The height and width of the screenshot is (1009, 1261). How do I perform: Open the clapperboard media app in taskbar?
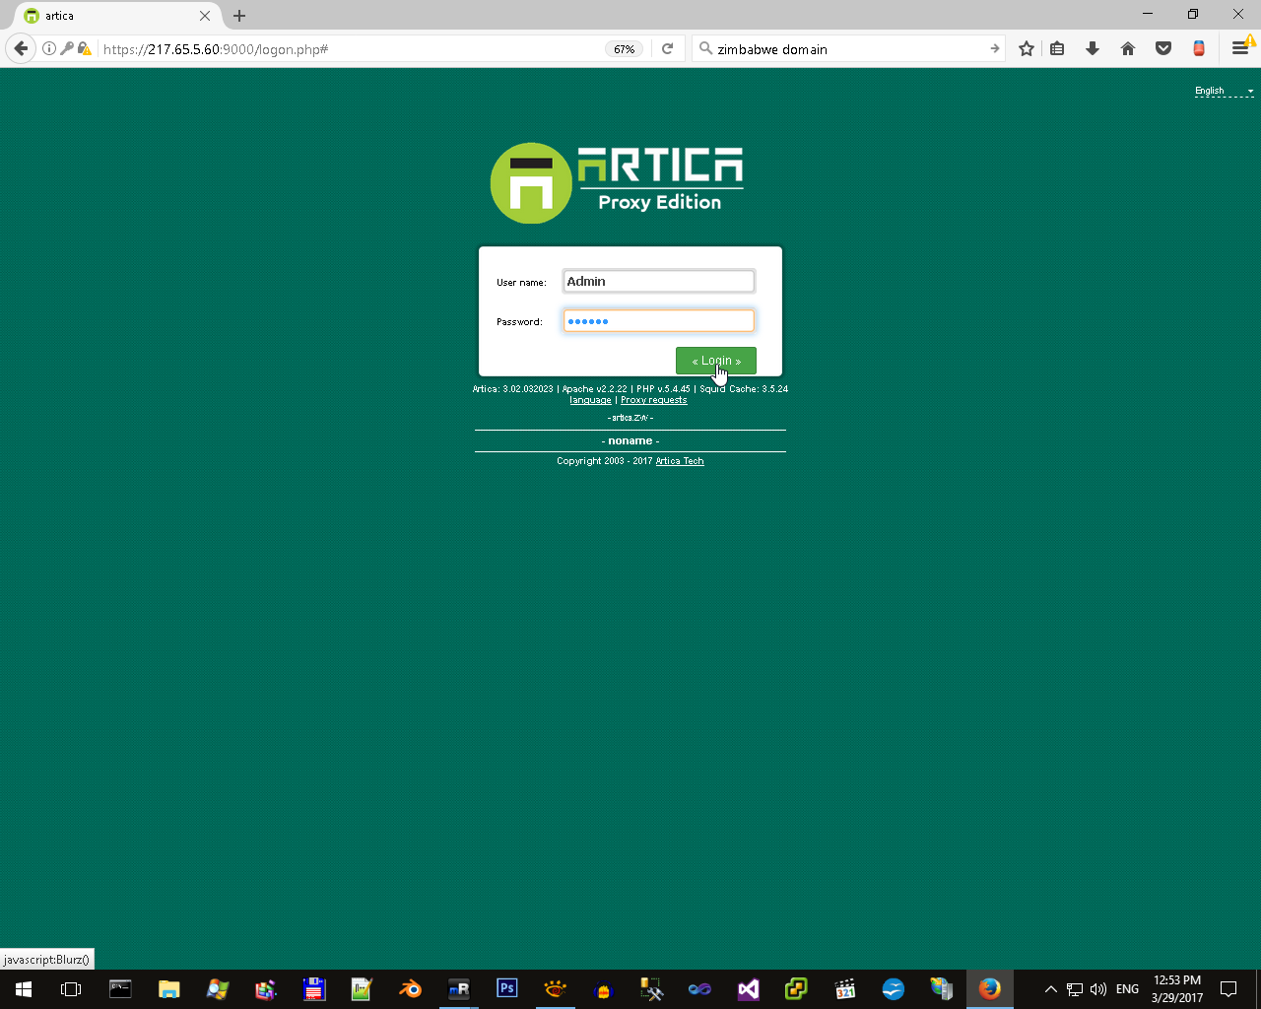(845, 989)
